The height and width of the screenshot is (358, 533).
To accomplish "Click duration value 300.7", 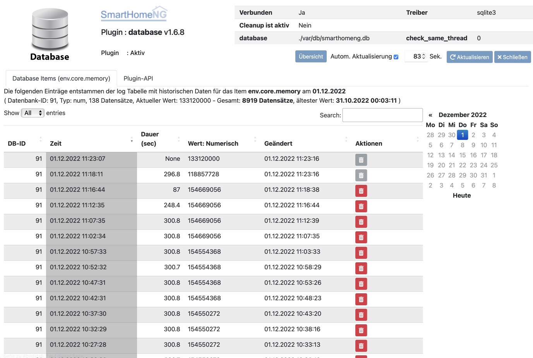I will pos(172,267).
